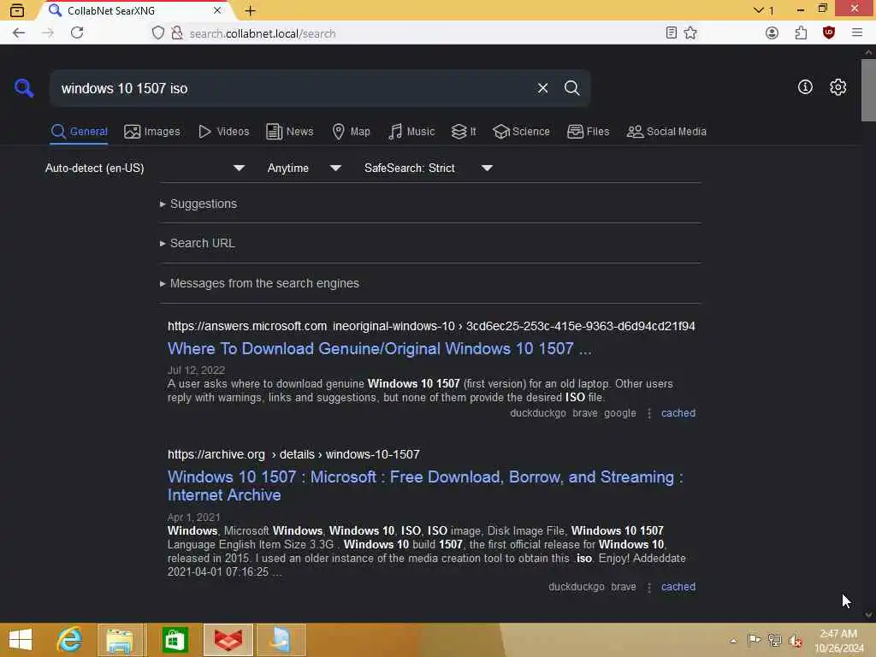The height and width of the screenshot is (657, 876).
Task: Click the insecure connection padlock icon
Action: [176, 33]
